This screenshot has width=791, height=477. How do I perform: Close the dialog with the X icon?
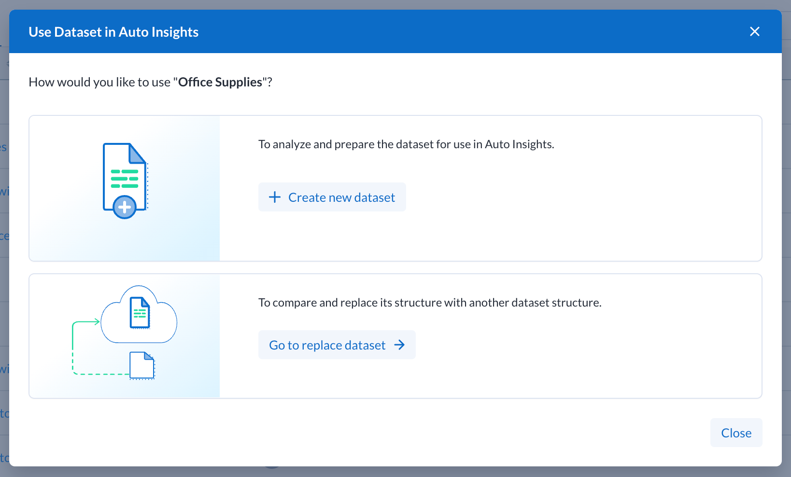(x=754, y=31)
